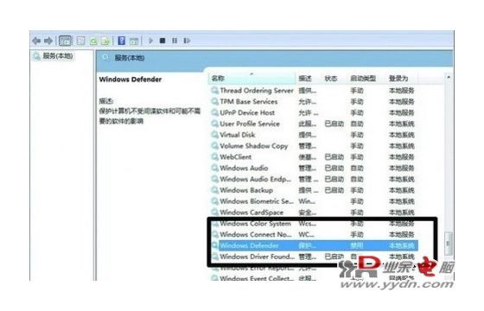Click the gear icon beside Thread Ordering Server

point(214,91)
